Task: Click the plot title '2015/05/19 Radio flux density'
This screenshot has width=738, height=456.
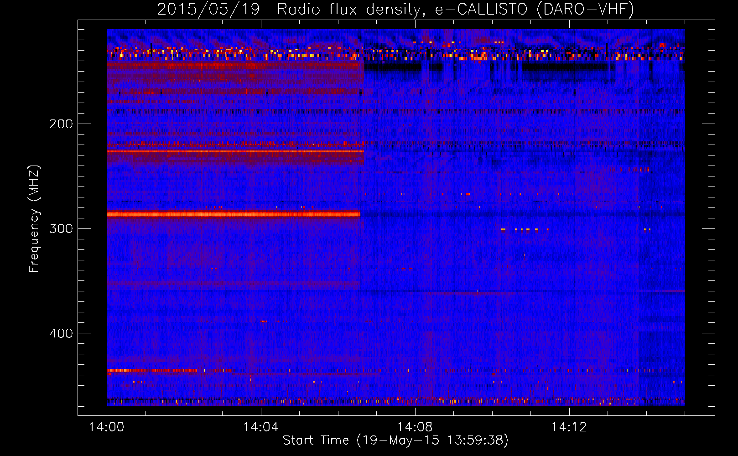Action: point(289,10)
